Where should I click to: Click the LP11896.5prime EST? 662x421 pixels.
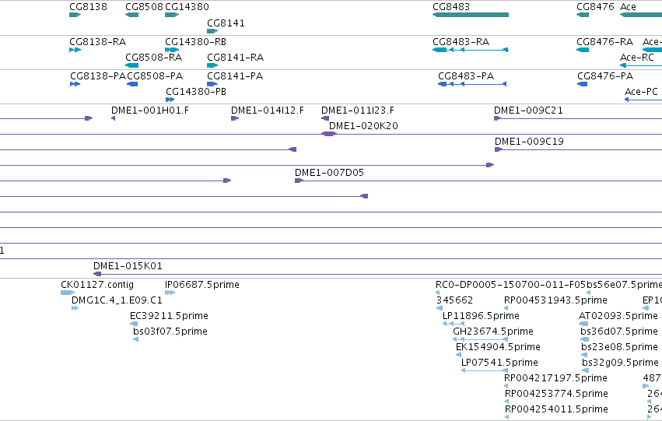pyautogui.click(x=454, y=324)
